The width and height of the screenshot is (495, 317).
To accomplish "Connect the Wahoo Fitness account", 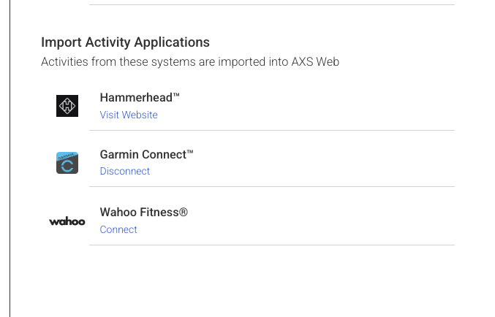I will pyautogui.click(x=118, y=229).
